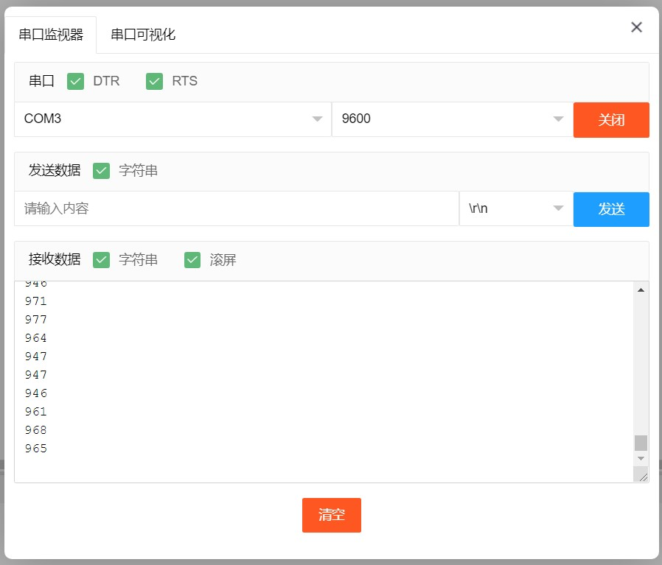Expand the COM3 port dropdown
This screenshot has width=662, height=565.
coord(173,119)
